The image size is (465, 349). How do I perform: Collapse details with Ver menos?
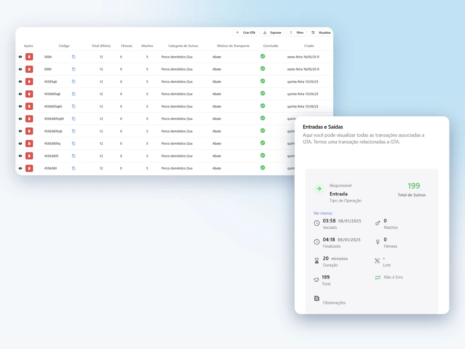[x=323, y=213]
